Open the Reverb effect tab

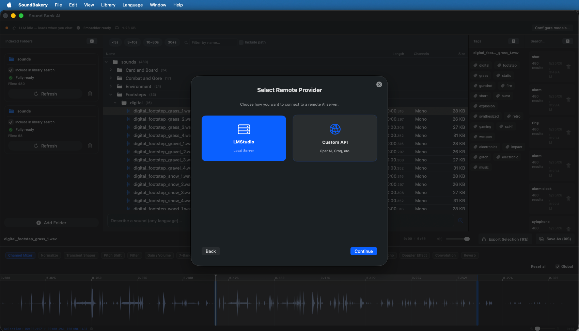(470, 255)
